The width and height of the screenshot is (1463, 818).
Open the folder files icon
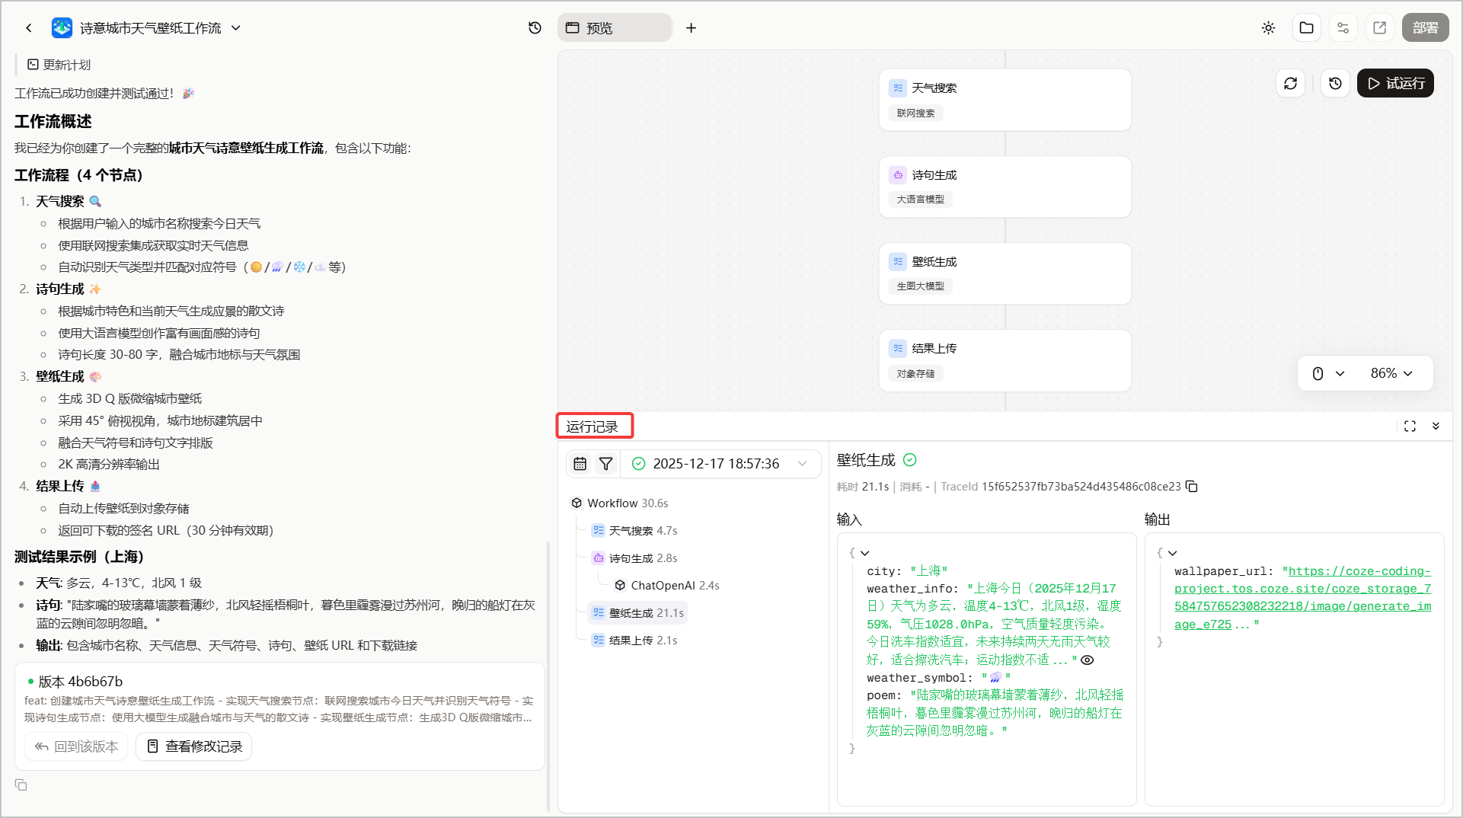click(1307, 28)
